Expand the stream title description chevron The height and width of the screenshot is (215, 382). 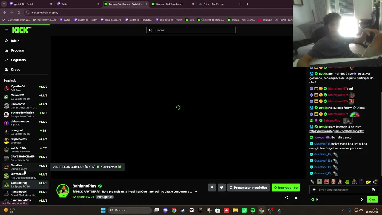[196, 191]
